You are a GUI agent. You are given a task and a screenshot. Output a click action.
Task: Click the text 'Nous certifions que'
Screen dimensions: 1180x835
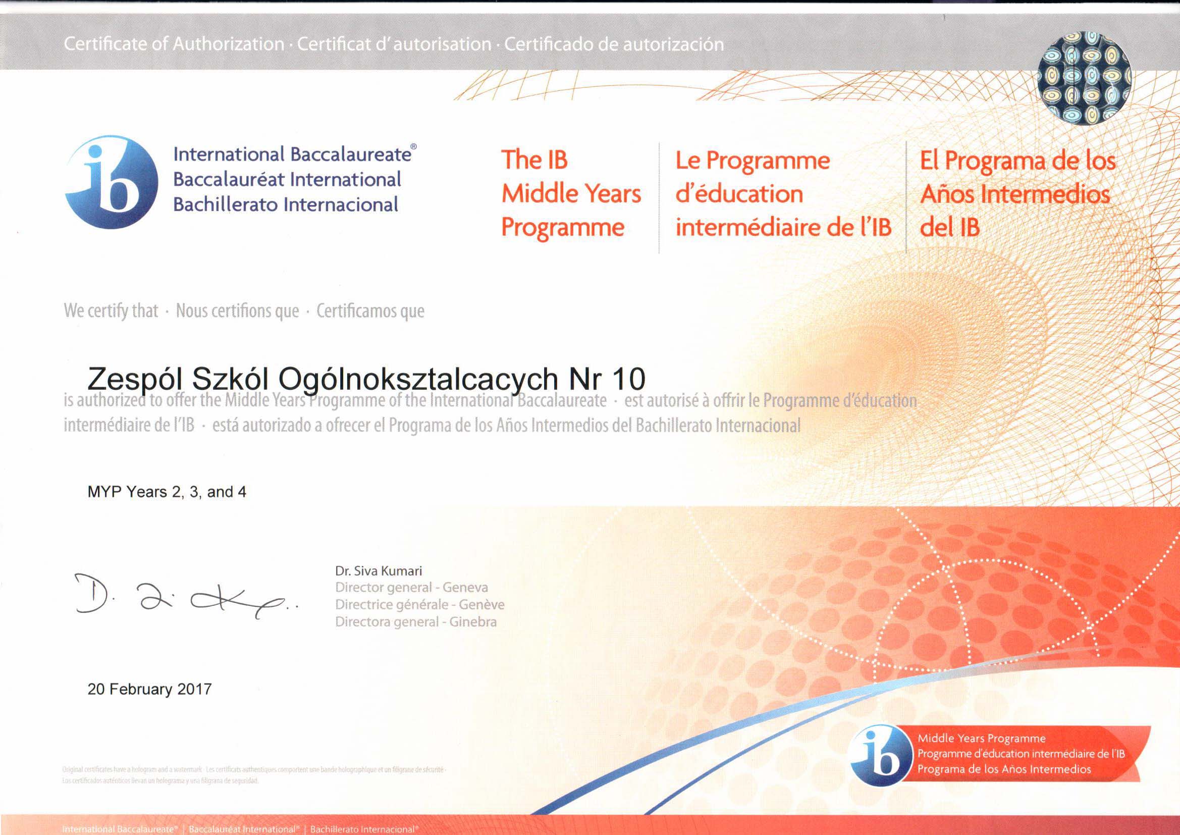(237, 310)
